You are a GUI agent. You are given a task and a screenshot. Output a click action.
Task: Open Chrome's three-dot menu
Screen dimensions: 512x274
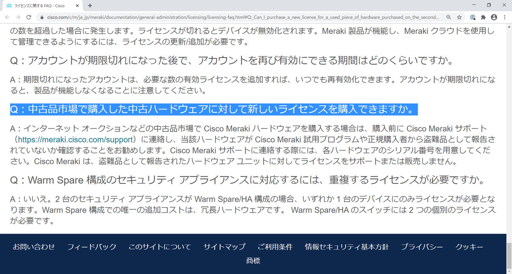504,17
